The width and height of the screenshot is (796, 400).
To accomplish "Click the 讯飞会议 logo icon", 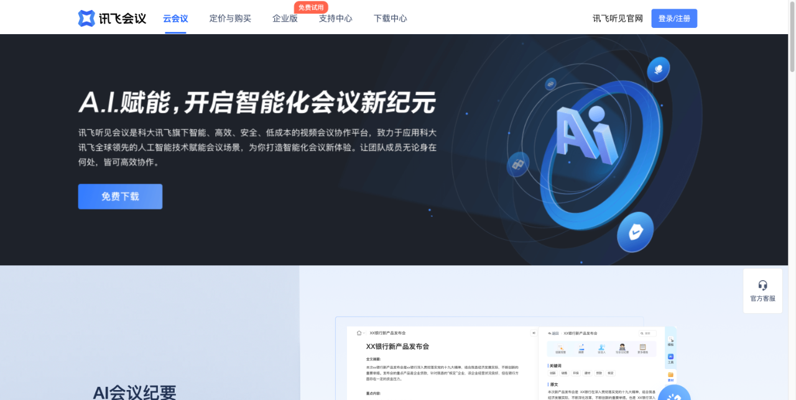I will pyautogui.click(x=86, y=18).
